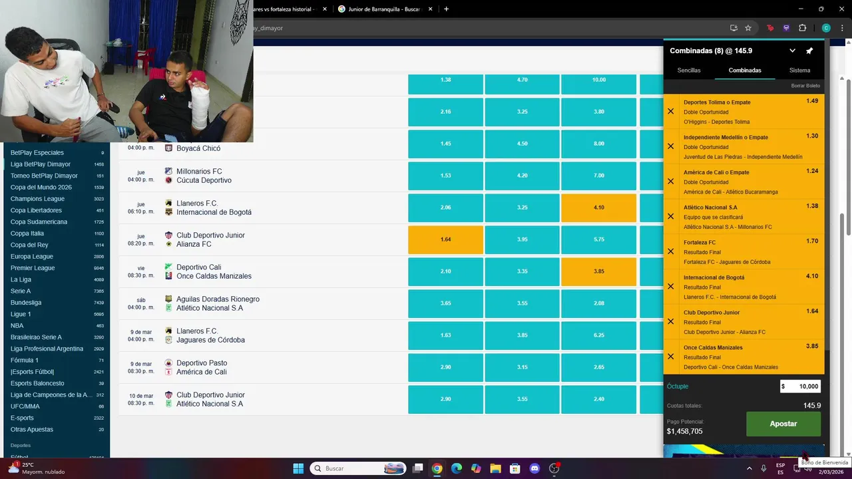852x479 pixels.
Task: Open File Explorer from the taskbar
Action: [495, 468]
